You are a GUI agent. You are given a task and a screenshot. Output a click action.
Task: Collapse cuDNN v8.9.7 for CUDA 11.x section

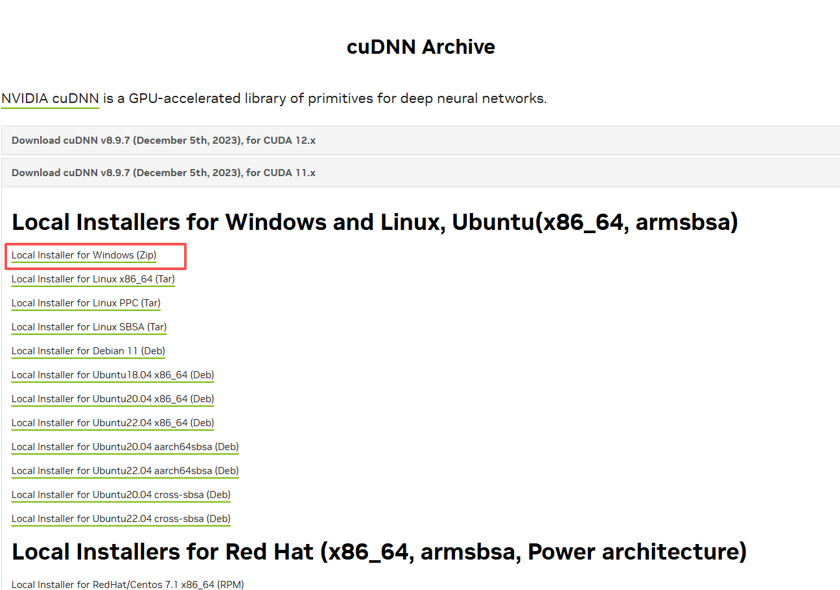tap(421, 173)
